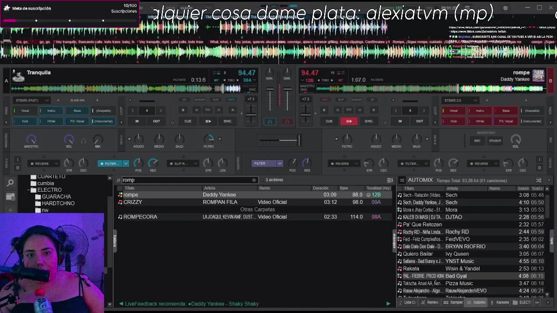
Task: Open master FILTER effect dropdown
Action: (x=280, y=163)
